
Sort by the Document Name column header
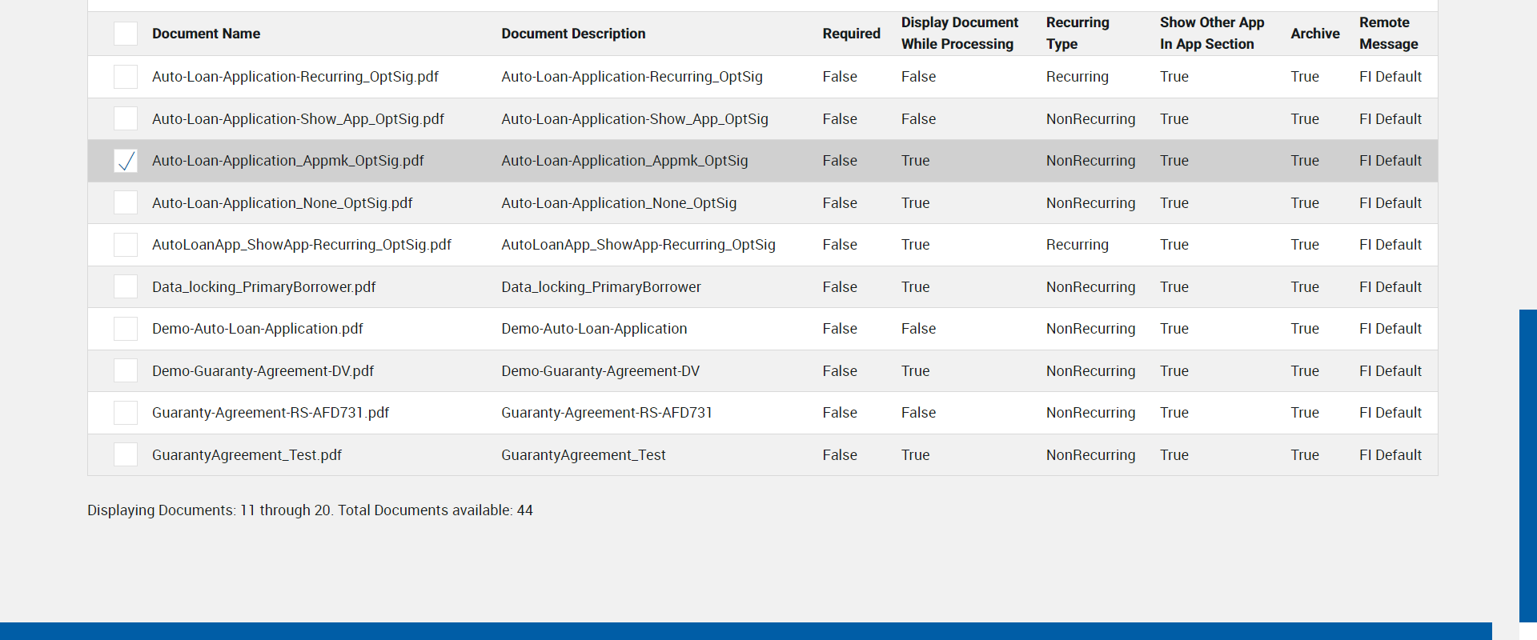pos(206,34)
